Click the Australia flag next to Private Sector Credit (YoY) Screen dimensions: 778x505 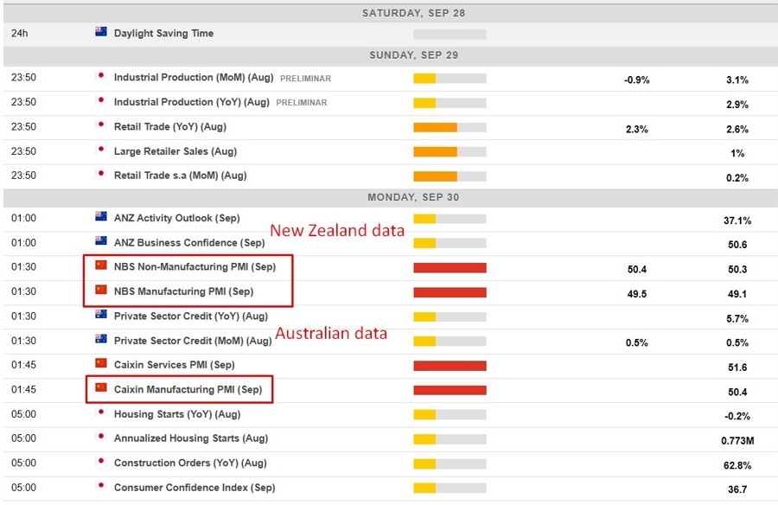tap(101, 316)
